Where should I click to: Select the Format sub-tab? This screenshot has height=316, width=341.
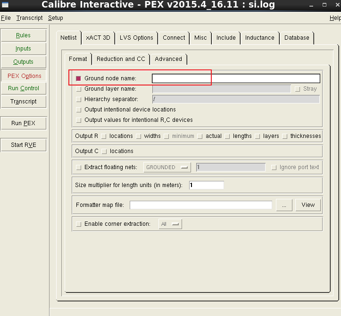click(x=78, y=59)
